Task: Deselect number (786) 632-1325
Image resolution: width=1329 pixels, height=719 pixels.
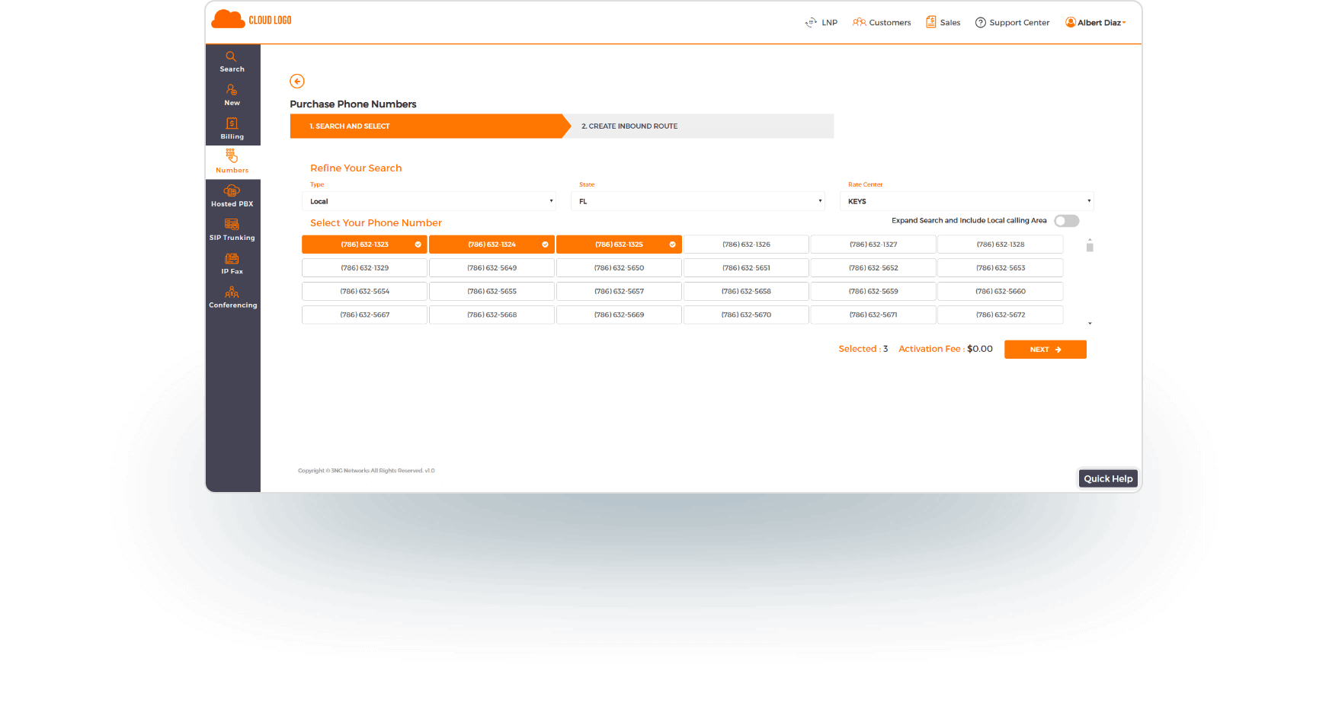Action: 619,244
